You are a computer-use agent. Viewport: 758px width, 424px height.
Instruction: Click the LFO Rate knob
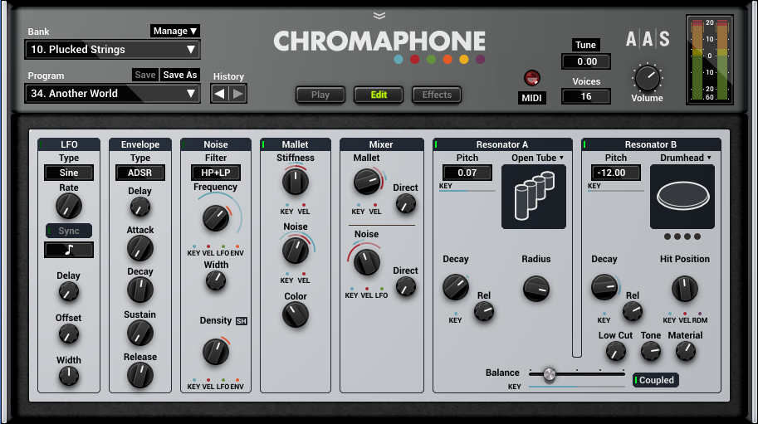tap(69, 207)
